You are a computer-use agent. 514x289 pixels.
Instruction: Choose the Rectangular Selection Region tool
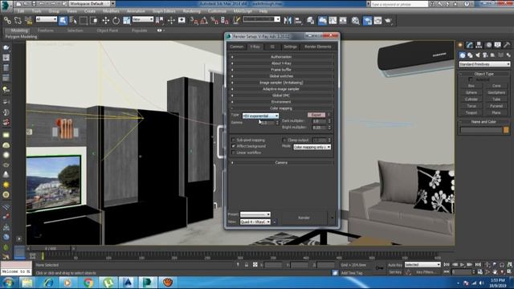click(x=84, y=21)
